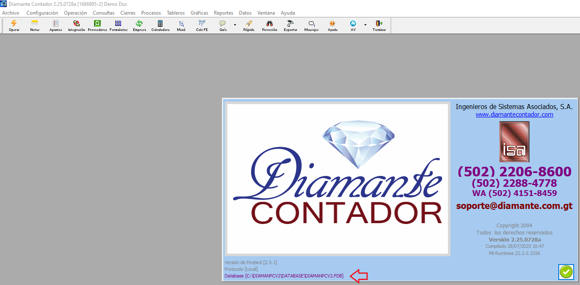Open the Formularios toolbar icon
This screenshot has height=285, width=580.
click(x=118, y=25)
